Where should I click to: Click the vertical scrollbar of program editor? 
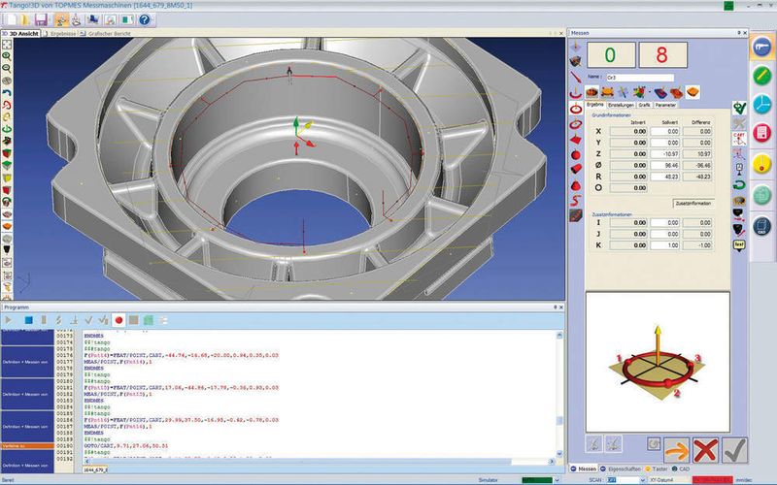(x=559, y=395)
